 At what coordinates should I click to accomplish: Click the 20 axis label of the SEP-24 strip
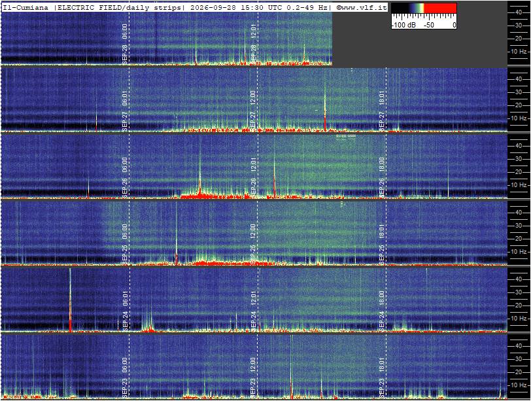519,305
